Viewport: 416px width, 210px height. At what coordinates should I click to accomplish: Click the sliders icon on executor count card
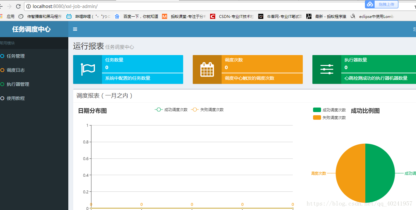(x=327, y=69)
